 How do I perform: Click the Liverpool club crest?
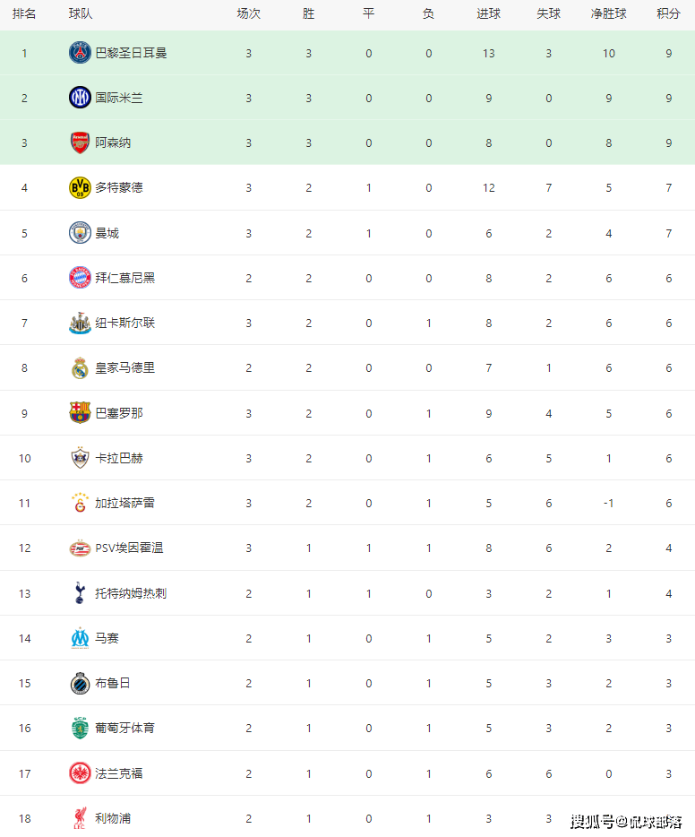[x=81, y=818]
